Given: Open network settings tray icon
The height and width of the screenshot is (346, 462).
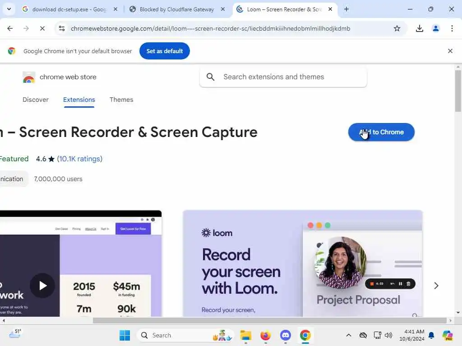Looking at the screenshot, I should 377,335.
